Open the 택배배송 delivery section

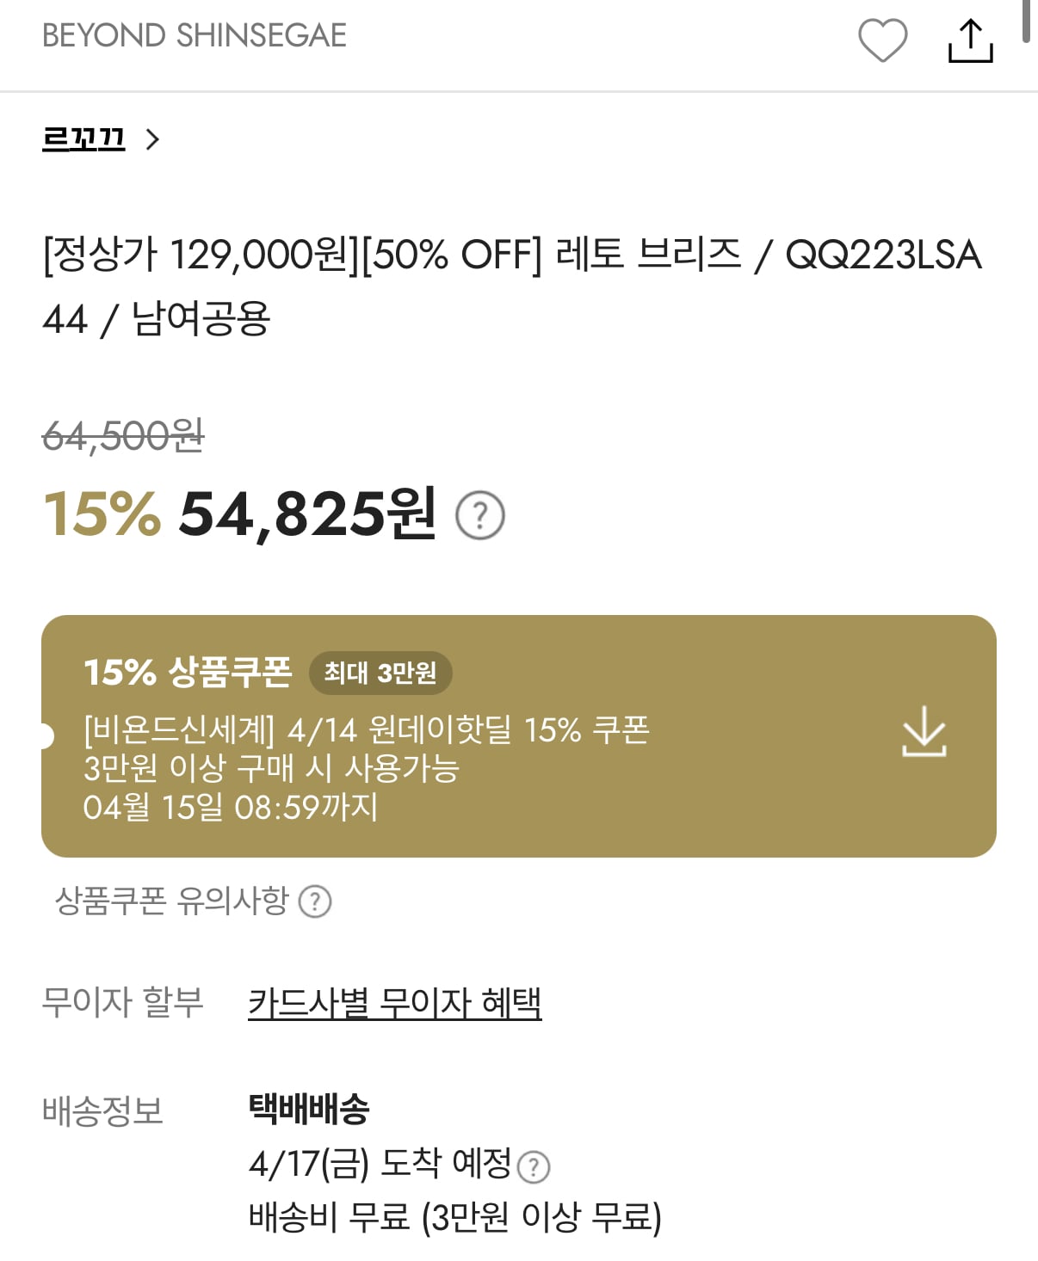(x=306, y=1110)
